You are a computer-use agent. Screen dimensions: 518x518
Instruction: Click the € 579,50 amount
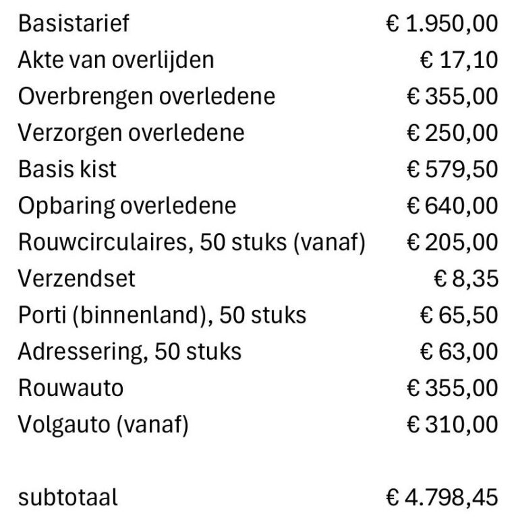tap(452, 169)
